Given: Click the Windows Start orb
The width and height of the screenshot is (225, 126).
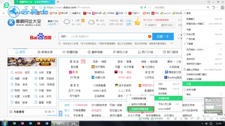Looking at the screenshot, I should pyautogui.click(x=5, y=123).
